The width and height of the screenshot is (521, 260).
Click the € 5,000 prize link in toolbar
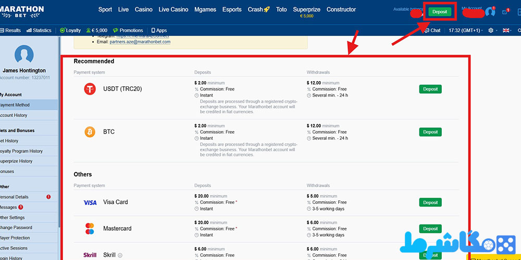(97, 30)
